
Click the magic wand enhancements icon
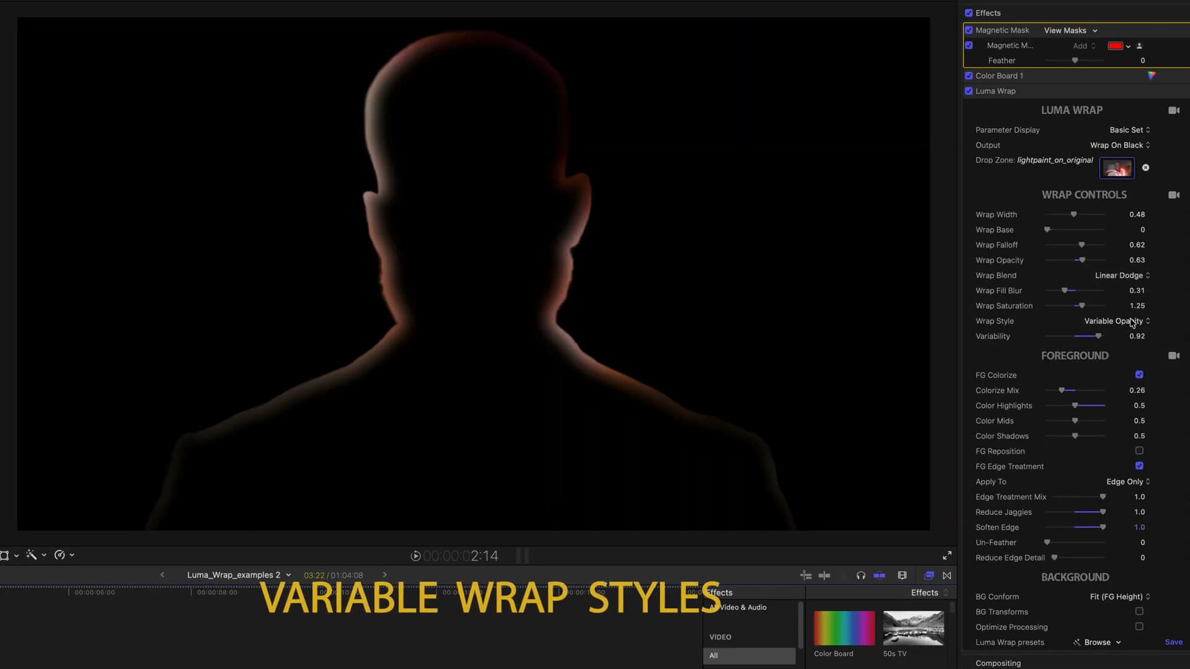(31, 555)
